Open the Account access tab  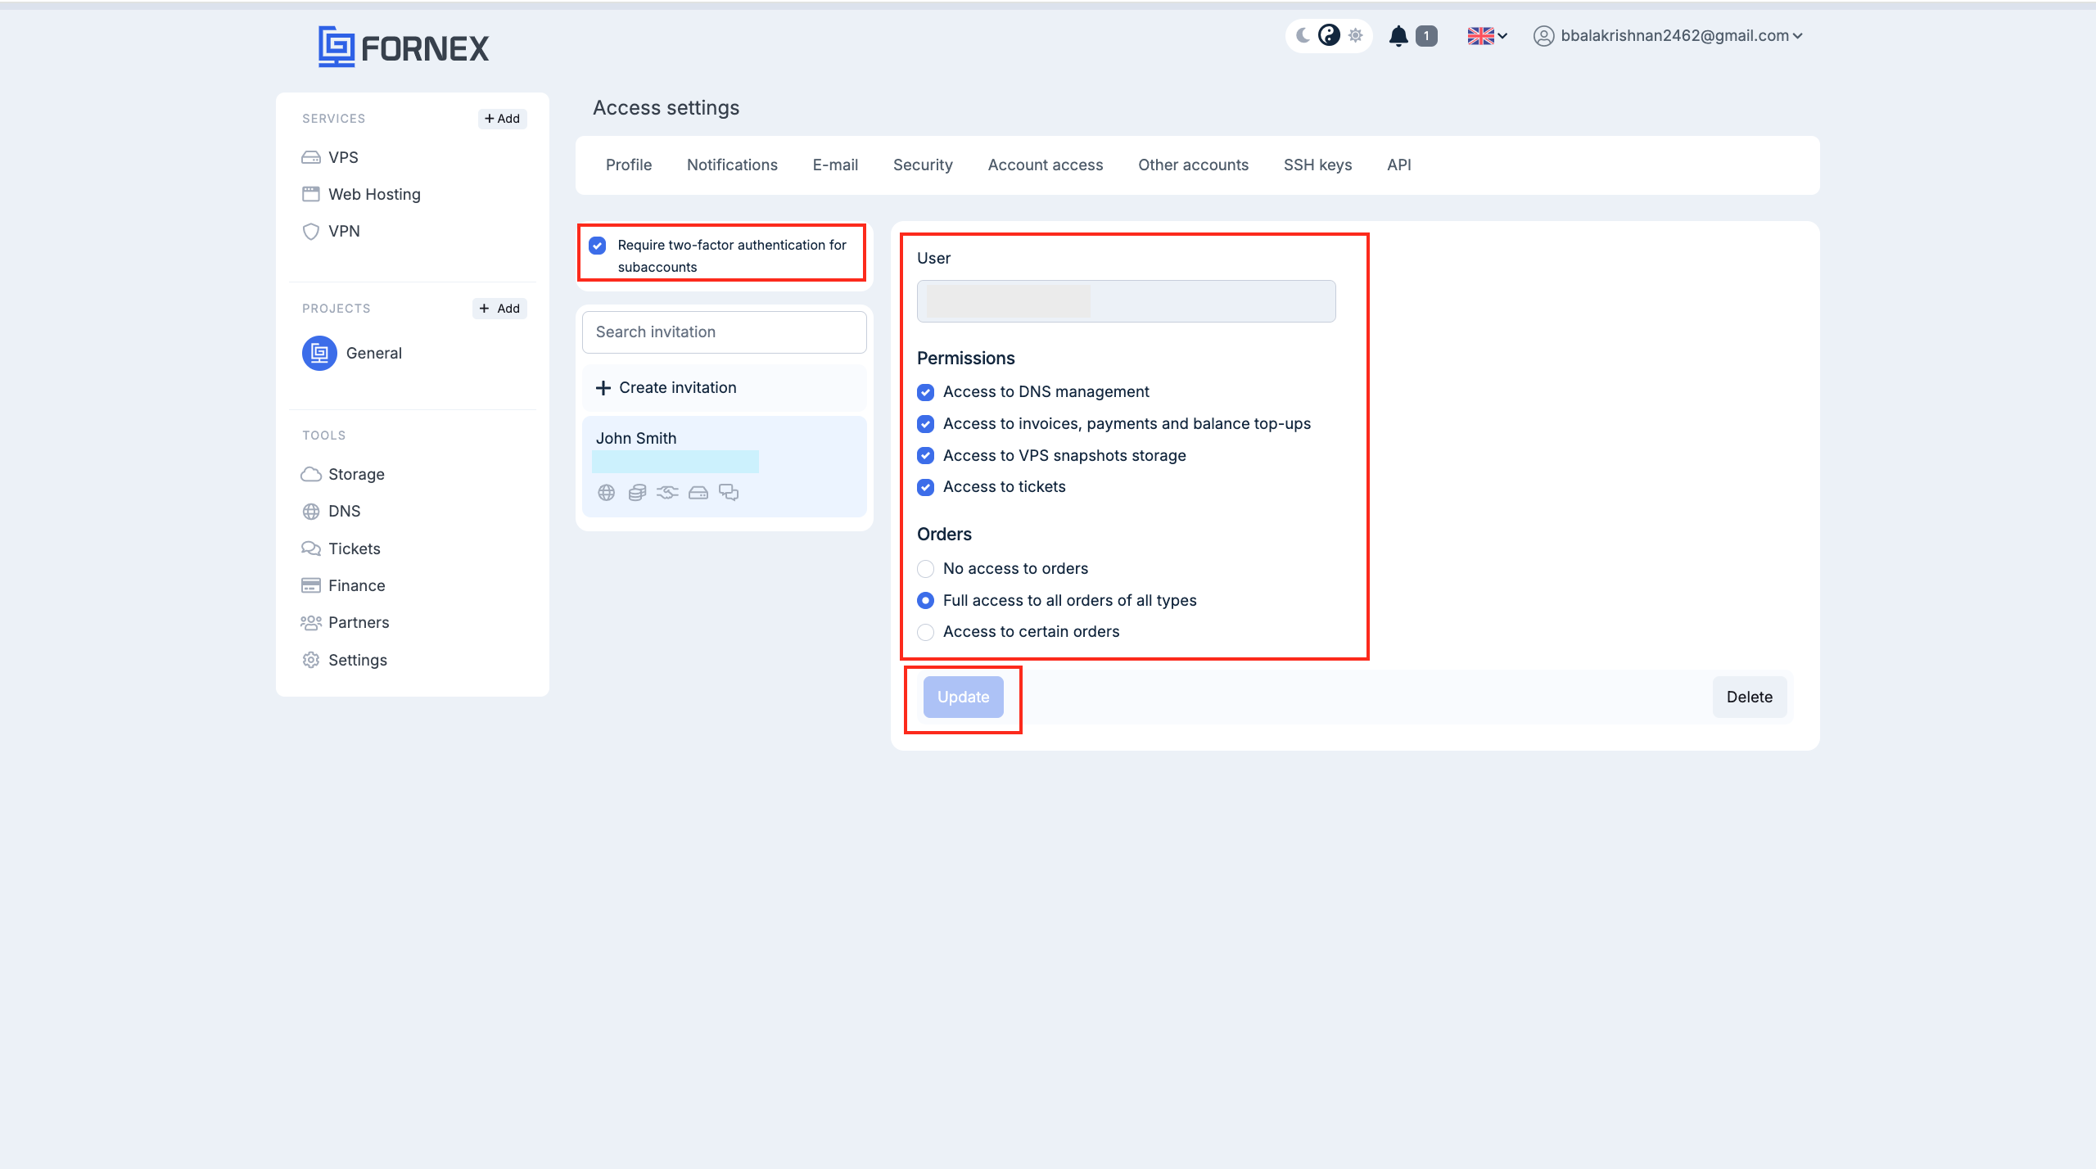1045,164
